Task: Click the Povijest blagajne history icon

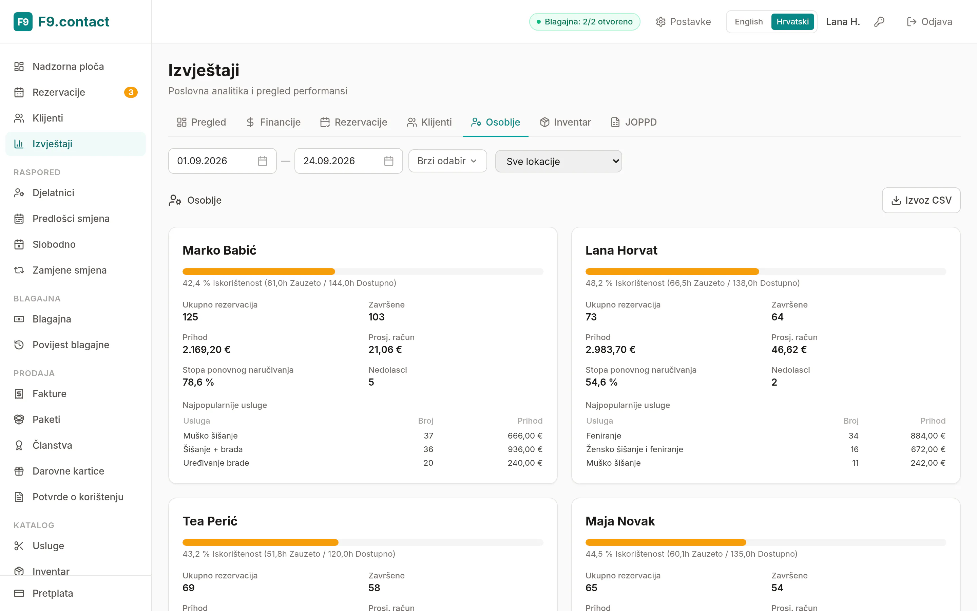Action: tap(19, 345)
